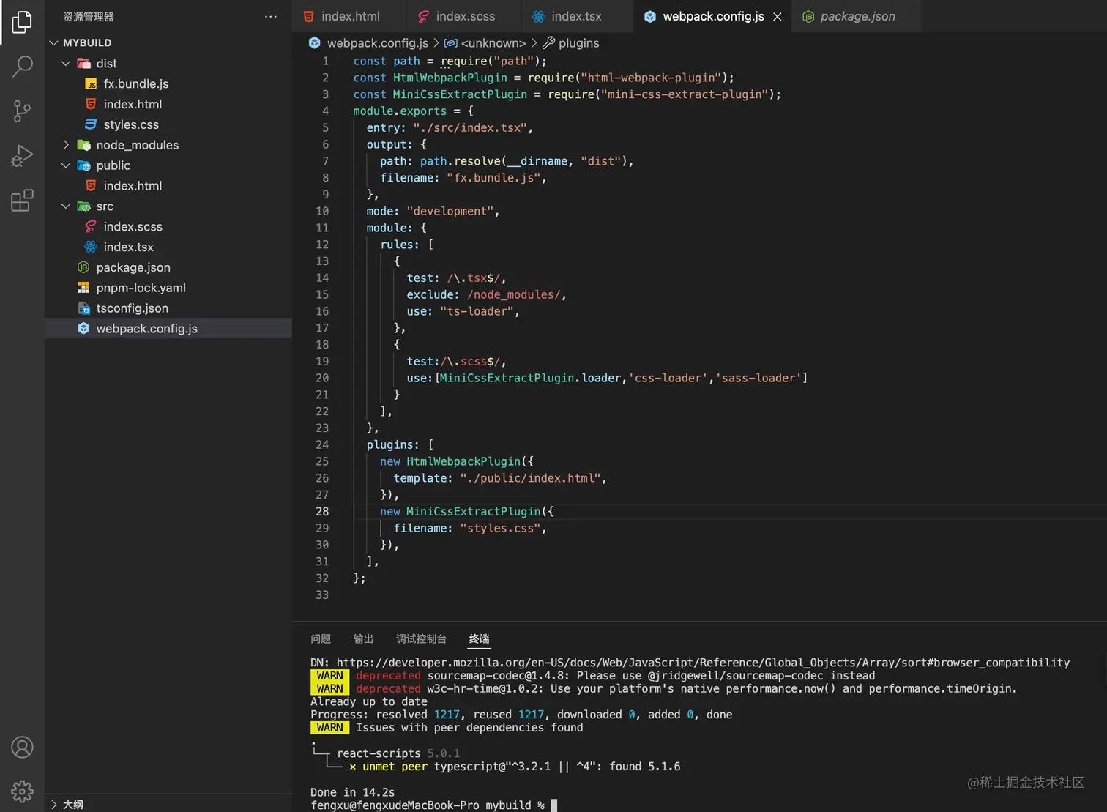
Task: Click webpack.config.js breadcrumb segment
Action: (x=377, y=43)
